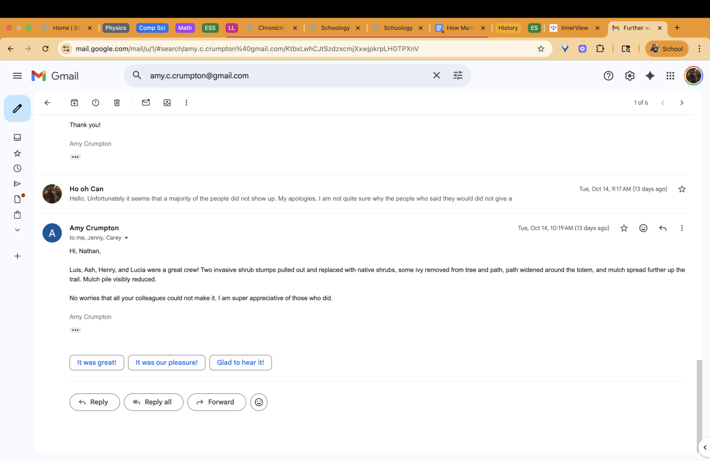Image resolution: width=710 pixels, height=461 pixels.
Task: Click the search magnifier icon in Gmail
Action: (x=137, y=75)
